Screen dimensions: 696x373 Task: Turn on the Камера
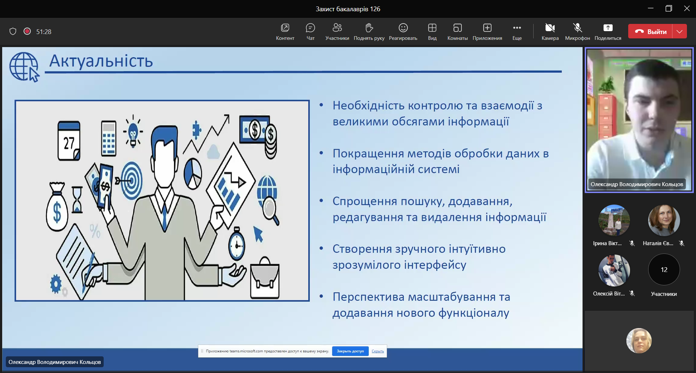pos(550,32)
